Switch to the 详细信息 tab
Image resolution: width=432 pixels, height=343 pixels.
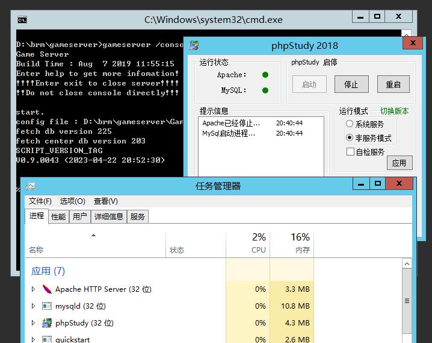pyautogui.click(x=109, y=216)
